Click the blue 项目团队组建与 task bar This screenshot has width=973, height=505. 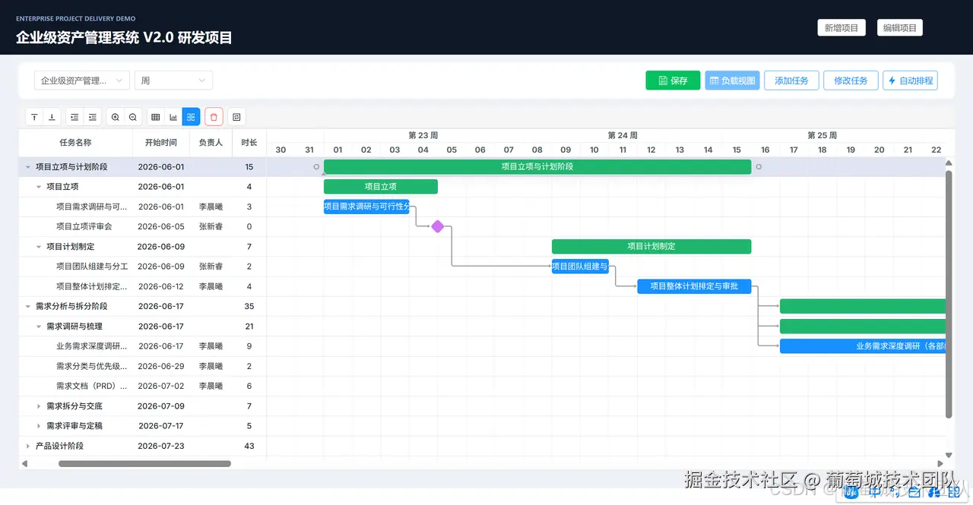tap(580, 267)
